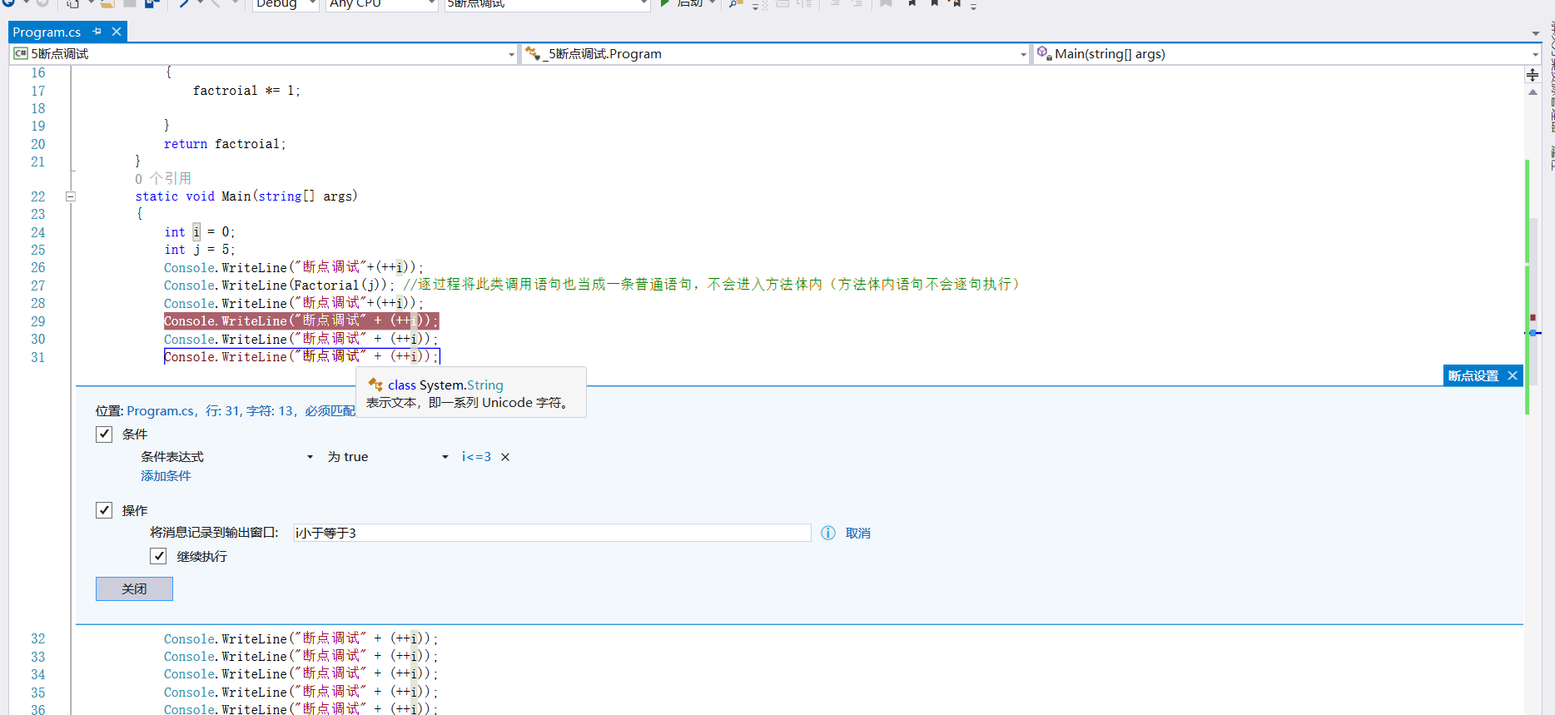Switch to the Program.cs tab
This screenshot has height=715, width=1555.
tap(47, 32)
